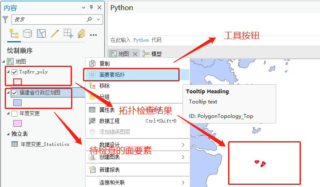The width and height of the screenshot is (320, 187).
Task: Expand the 创建图表 submenu
Action: click(x=183, y=157)
